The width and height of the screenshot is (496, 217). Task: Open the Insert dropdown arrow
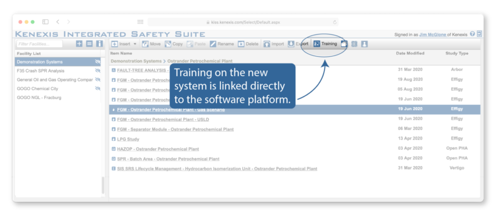[x=135, y=44]
